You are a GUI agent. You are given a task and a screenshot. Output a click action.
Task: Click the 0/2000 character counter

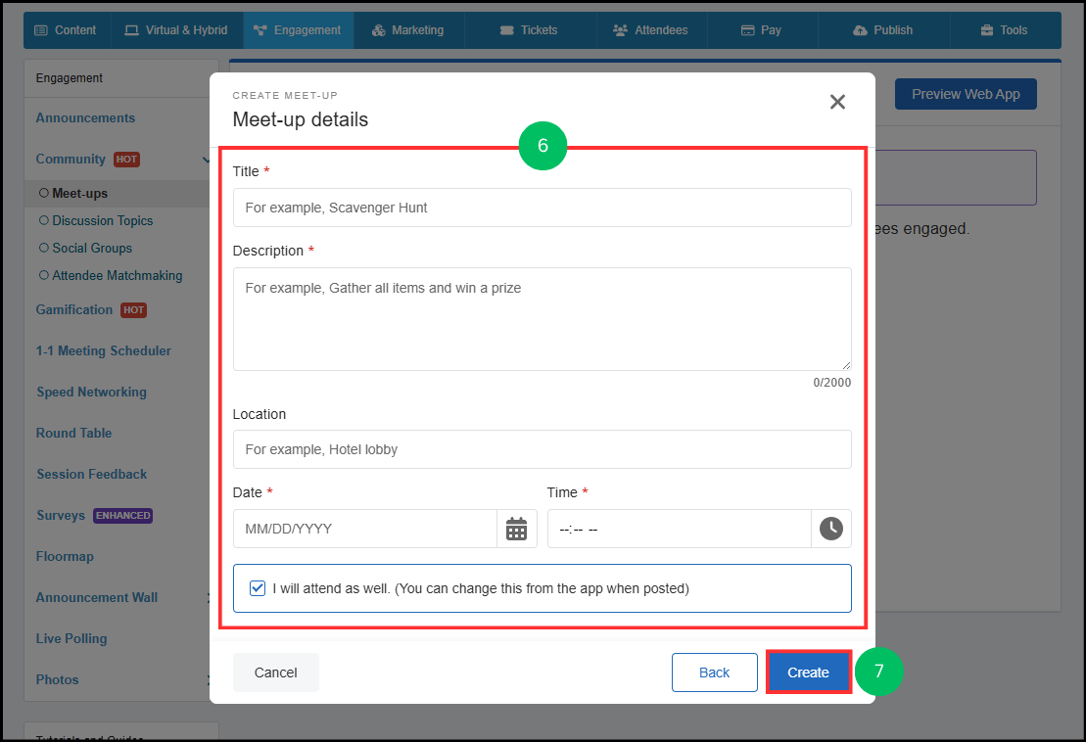(x=831, y=383)
